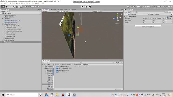The width and height of the screenshot is (173, 97).
Task: Click the lock icon on the Scene gizmo
Action: click(121, 14)
